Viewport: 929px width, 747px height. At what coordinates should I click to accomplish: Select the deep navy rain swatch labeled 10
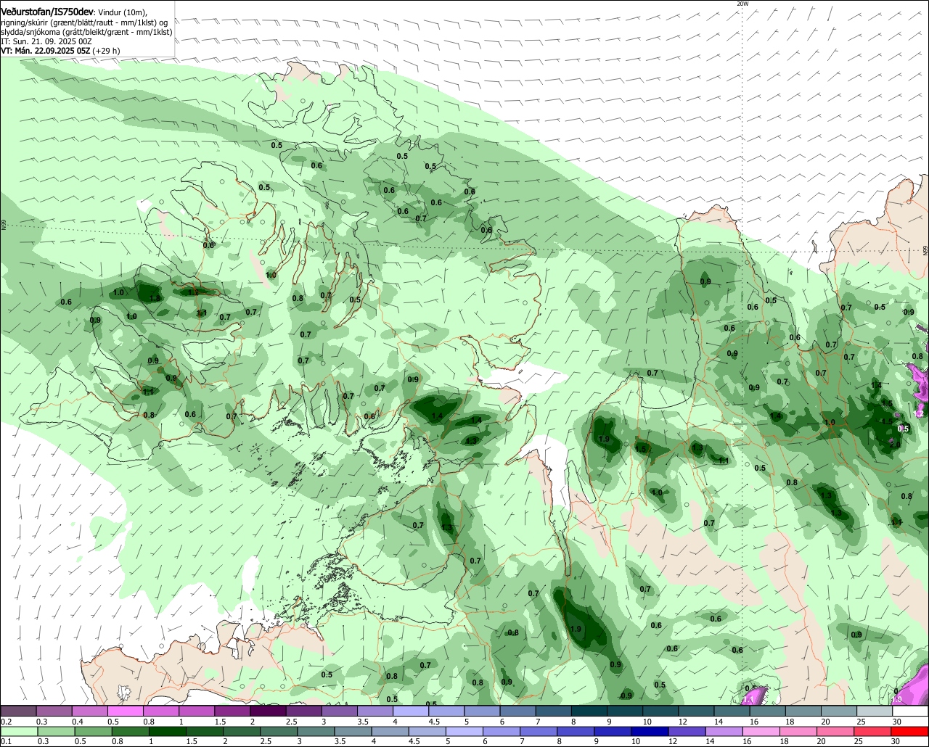pos(650,731)
